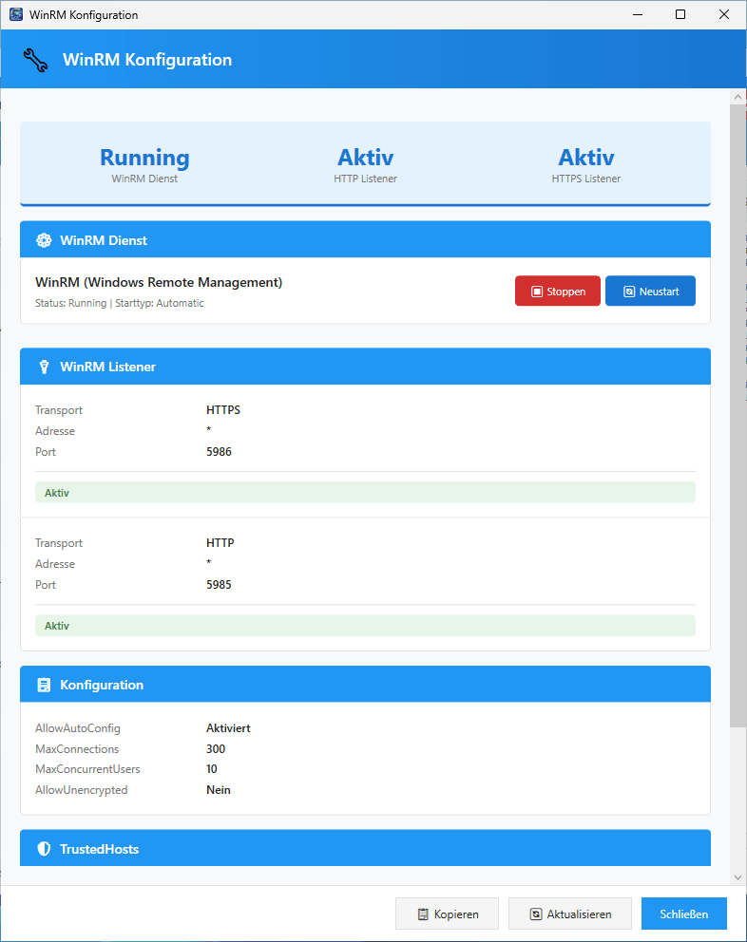Click the AllowUnencrypted value Nein
This screenshot has width=747, height=942.
pos(219,790)
